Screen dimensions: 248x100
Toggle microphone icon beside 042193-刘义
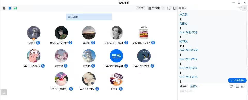coord(152,66)
